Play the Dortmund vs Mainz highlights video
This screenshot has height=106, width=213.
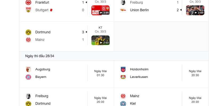point(100,40)
